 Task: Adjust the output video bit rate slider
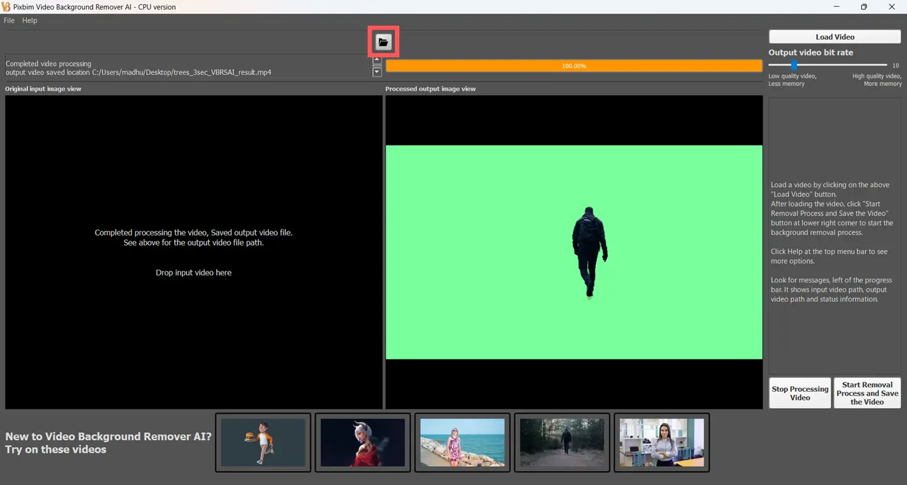[794, 65]
